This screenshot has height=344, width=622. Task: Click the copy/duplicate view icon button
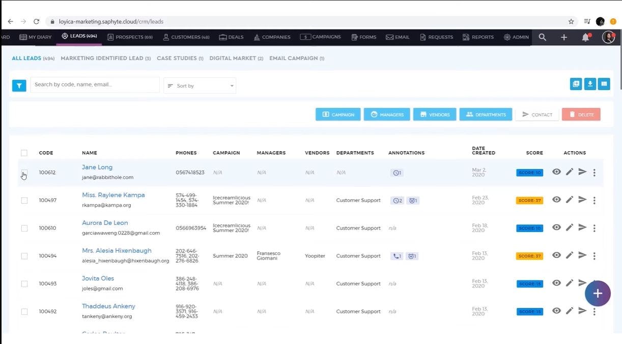576,84
